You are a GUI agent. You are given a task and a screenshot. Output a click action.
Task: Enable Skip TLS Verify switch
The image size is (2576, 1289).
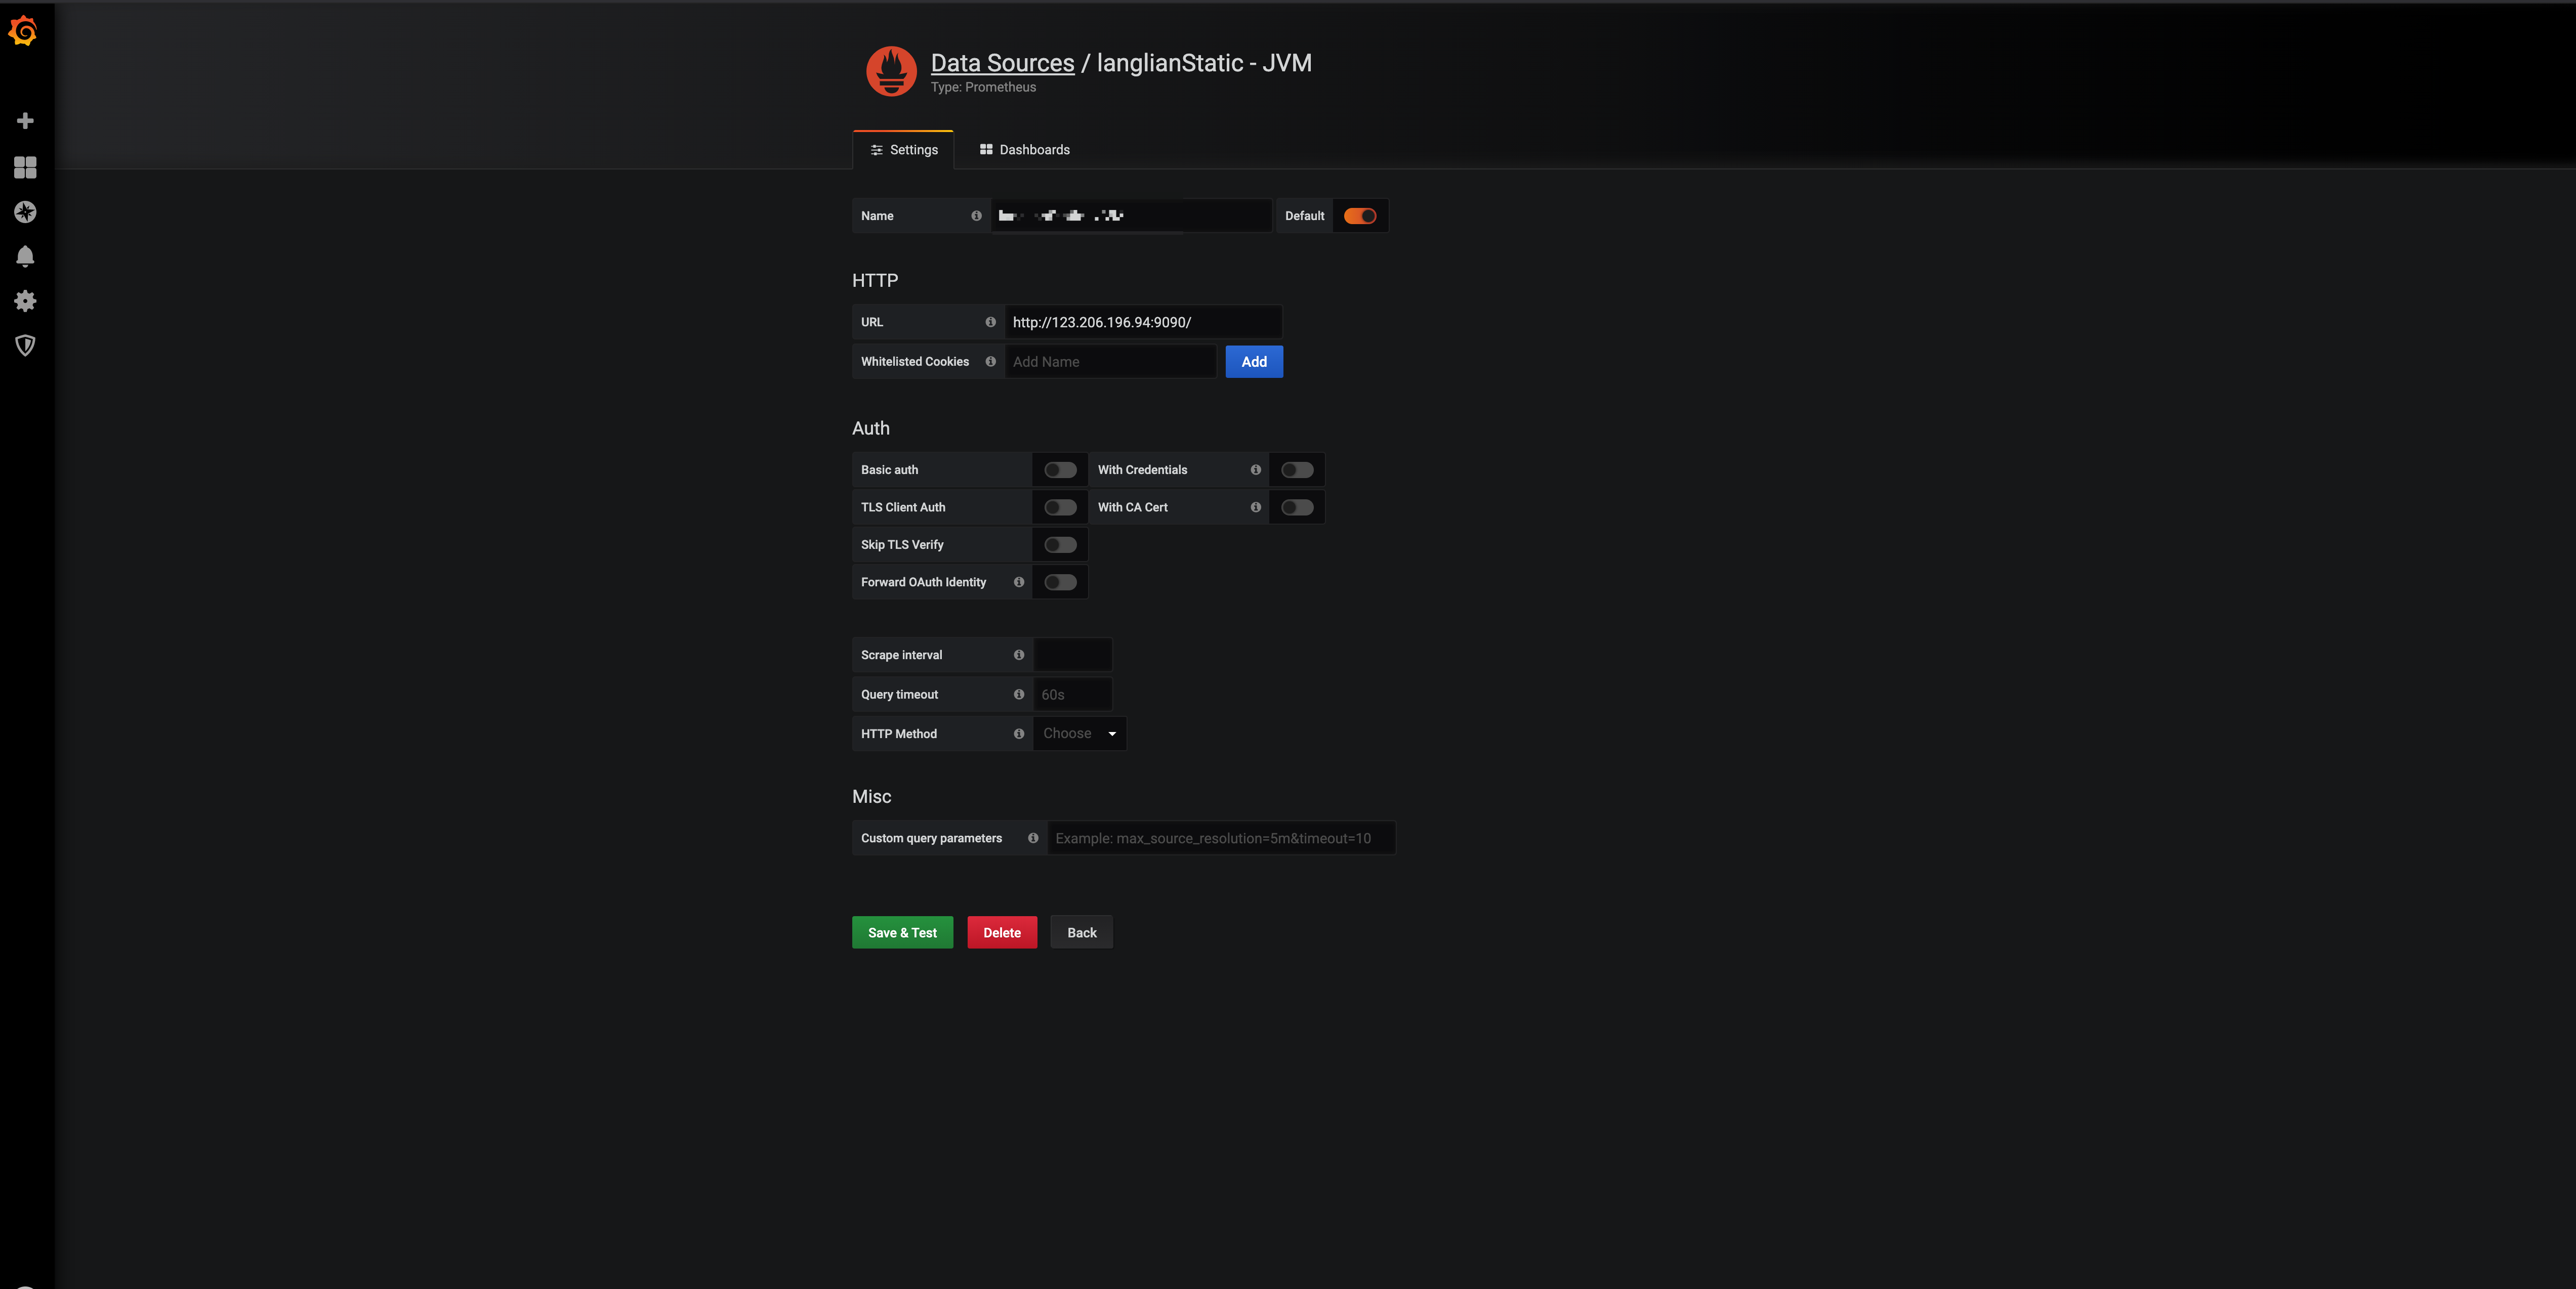click(x=1060, y=544)
